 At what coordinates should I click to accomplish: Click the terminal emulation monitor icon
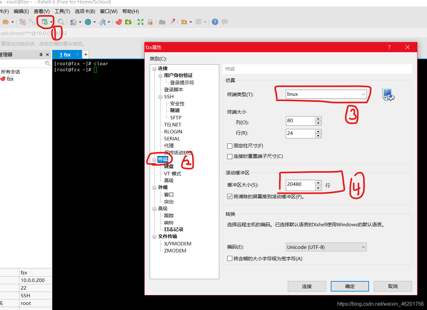click(388, 95)
